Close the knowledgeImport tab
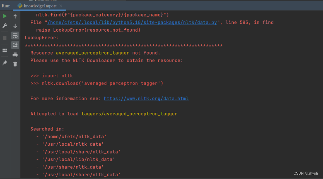Viewport: 323px width, 179px height. (x=61, y=6)
